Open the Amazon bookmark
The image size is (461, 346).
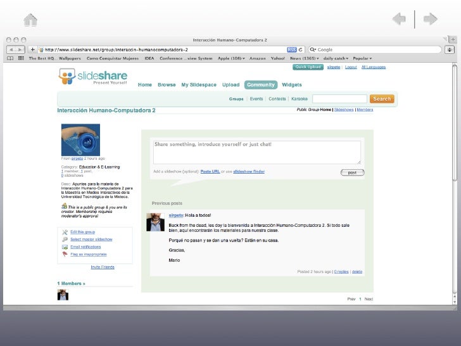(257, 58)
